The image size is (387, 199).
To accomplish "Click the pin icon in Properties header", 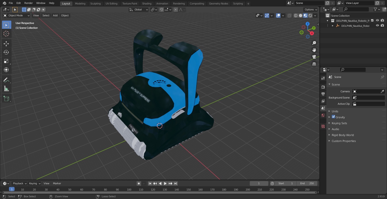I will (x=382, y=77).
